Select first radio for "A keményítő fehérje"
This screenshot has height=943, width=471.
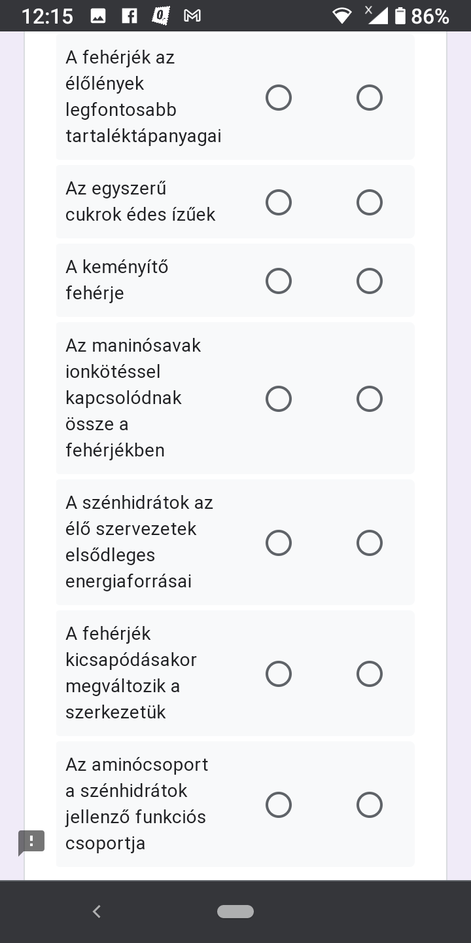279,281
